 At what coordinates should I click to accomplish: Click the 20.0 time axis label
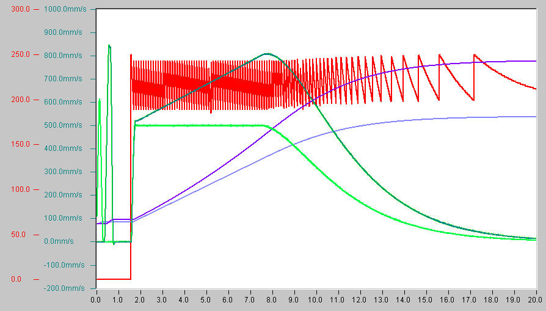(x=535, y=300)
